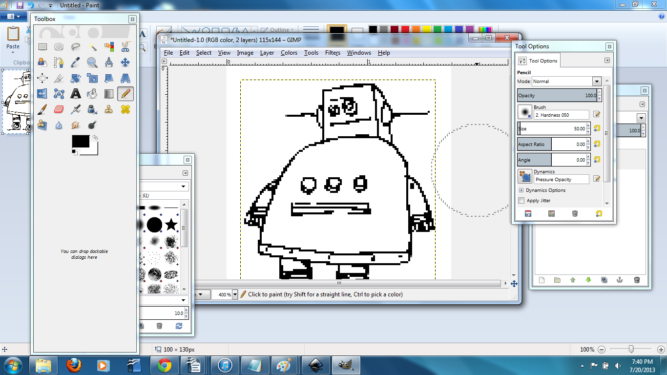Viewport: 667px width, 375px height.
Task: Select the Heal bandage tool
Action: [125, 109]
